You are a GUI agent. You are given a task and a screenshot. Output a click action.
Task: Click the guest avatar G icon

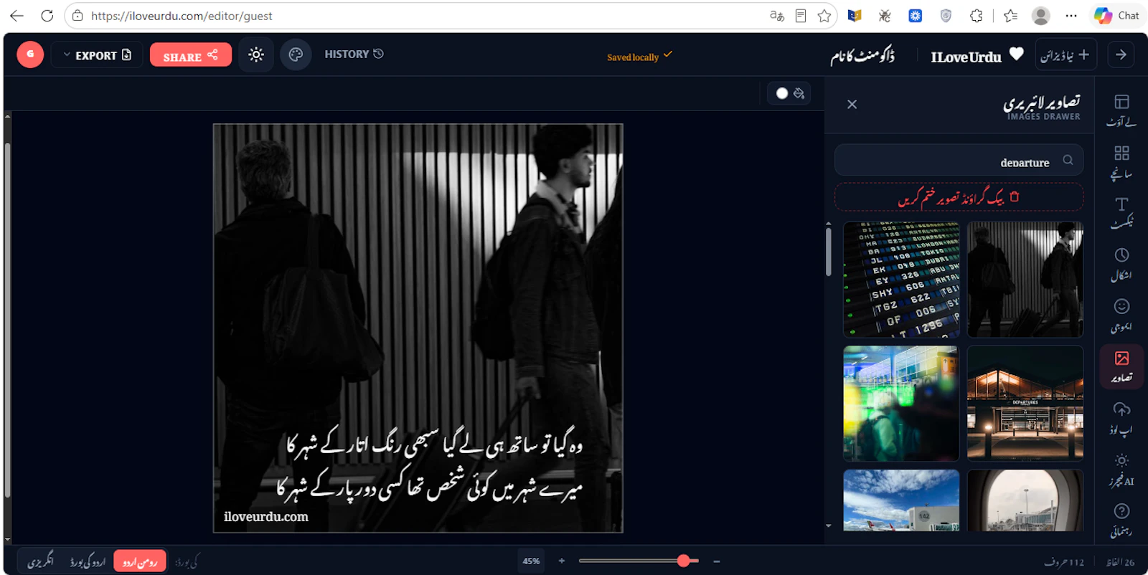click(30, 54)
